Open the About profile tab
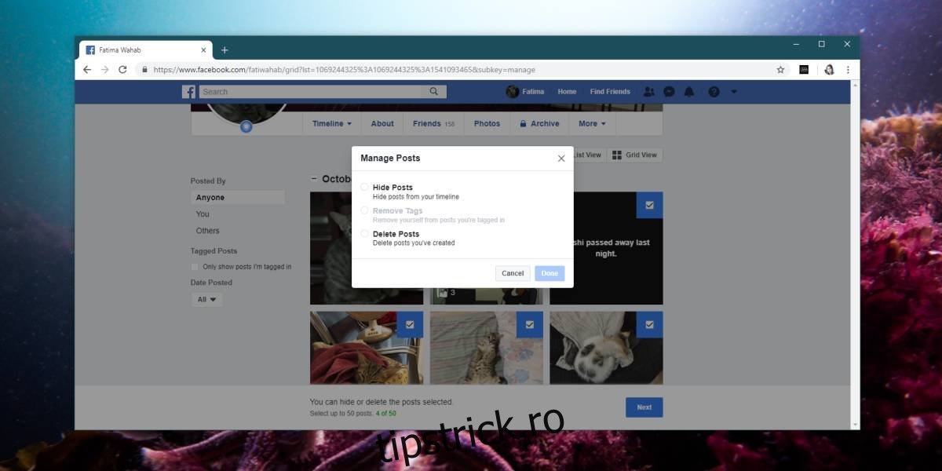 click(382, 123)
